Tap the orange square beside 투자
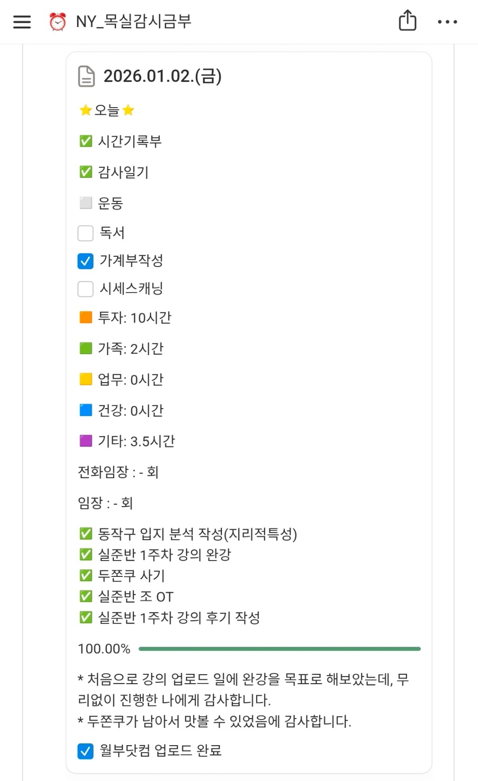The image size is (478, 781). pyautogui.click(x=86, y=317)
